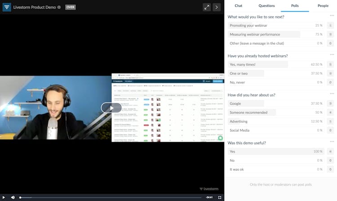Image resolution: width=337 pixels, height=201 pixels.
Task: Open the options menu for "What would you like to see next?"
Action: click(332, 16)
